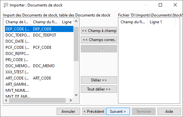Image resolution: width=183 pixels, height=117 pixels.
Task: Go to next step with Suivant
Action: [x=118, y=112]
